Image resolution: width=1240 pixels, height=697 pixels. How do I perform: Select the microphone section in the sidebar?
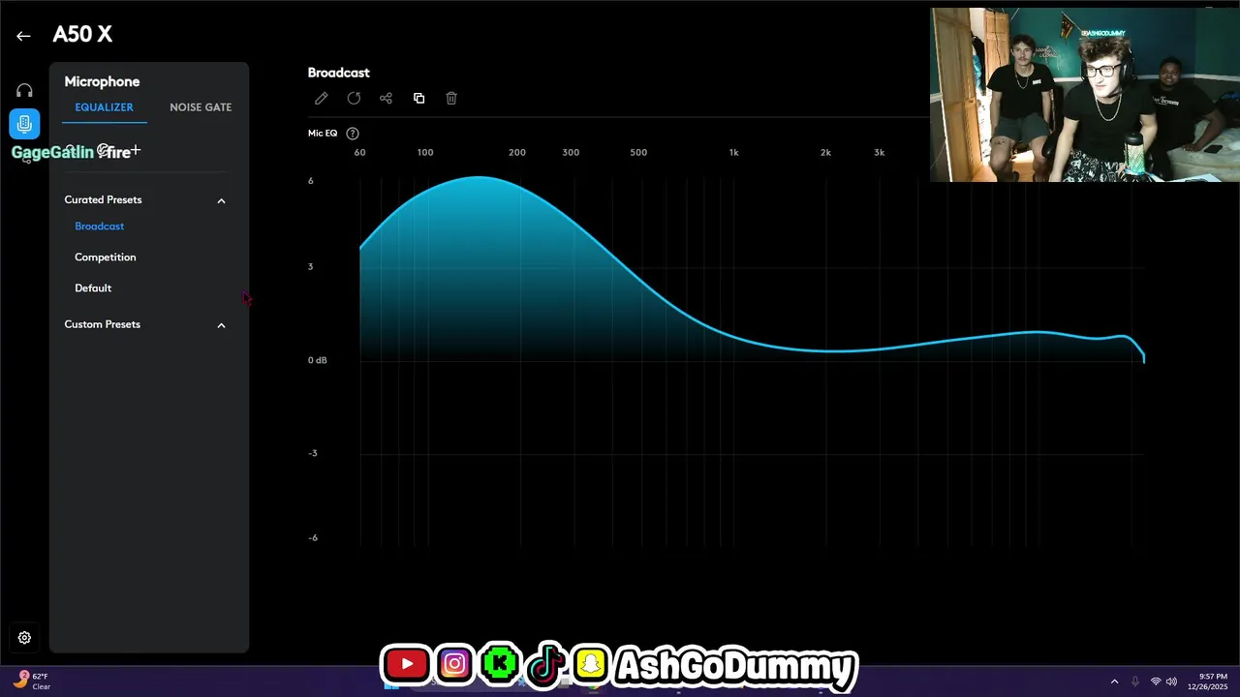(24, 124)
